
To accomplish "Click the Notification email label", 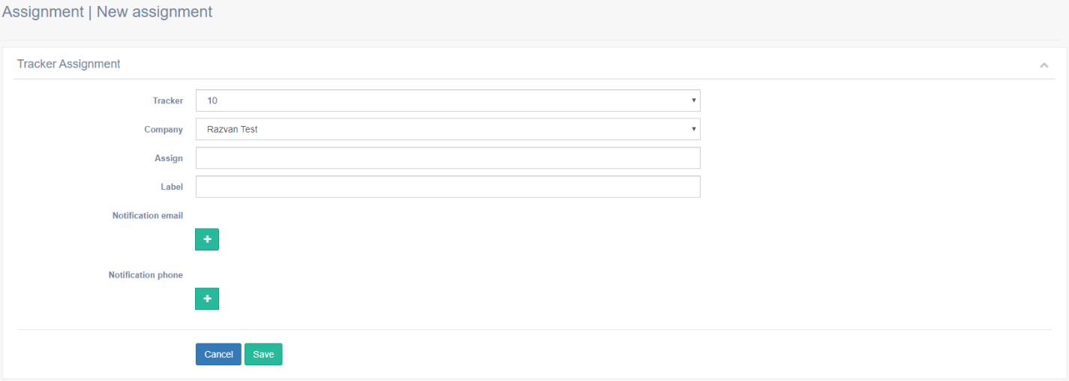I will tap(148, 216).
